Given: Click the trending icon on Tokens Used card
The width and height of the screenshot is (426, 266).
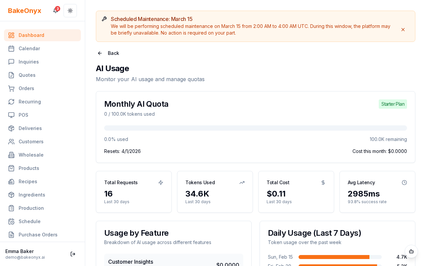Looking at the screenshot, I should pyautogui.click(x=242, y=183).
